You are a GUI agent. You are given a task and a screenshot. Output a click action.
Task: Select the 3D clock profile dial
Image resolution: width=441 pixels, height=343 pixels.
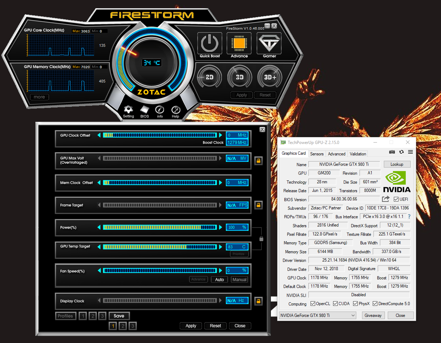coord(240,77)
